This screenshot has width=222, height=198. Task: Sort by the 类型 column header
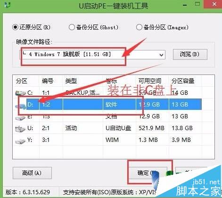[71, 81]
